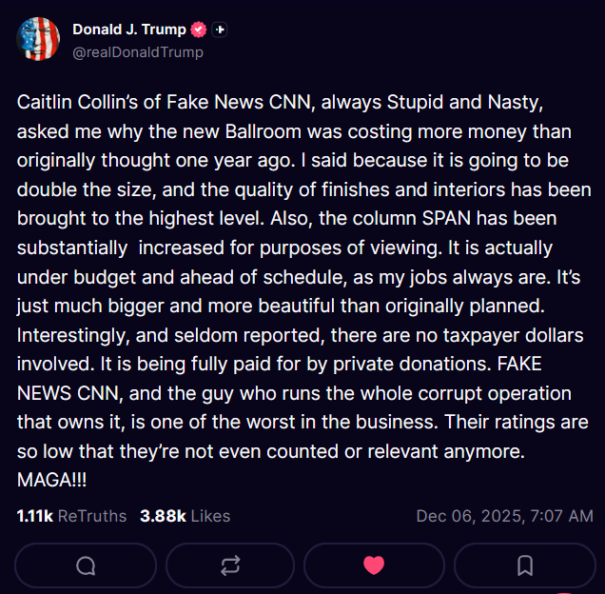Viewport: 605px width, 594px height.
Task: Toggle the red heart like button
Action: click(x=374, y=565)
